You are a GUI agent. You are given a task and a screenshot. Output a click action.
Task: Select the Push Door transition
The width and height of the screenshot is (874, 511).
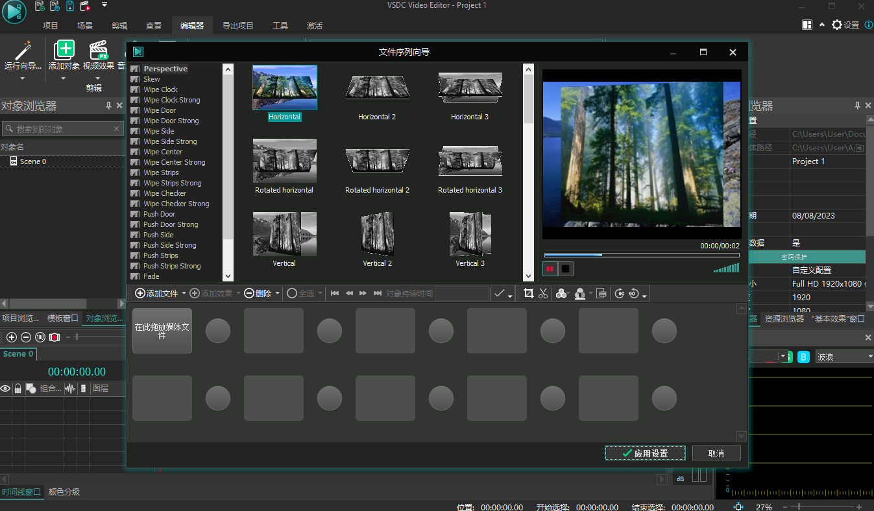(x=159, y=214)
